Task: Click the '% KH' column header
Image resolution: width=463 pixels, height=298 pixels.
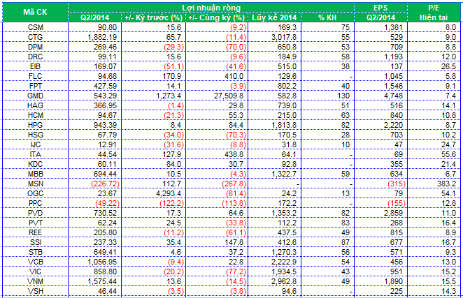Action: click(x=327, y=17)
